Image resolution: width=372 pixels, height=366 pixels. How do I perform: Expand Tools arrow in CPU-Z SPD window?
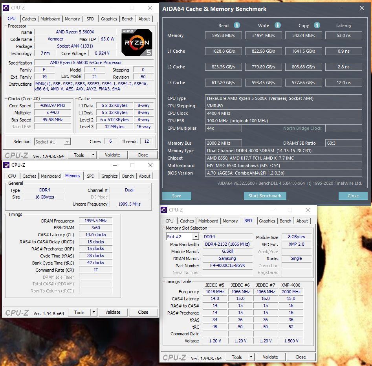pyautogui.click(x=251, y=357)
